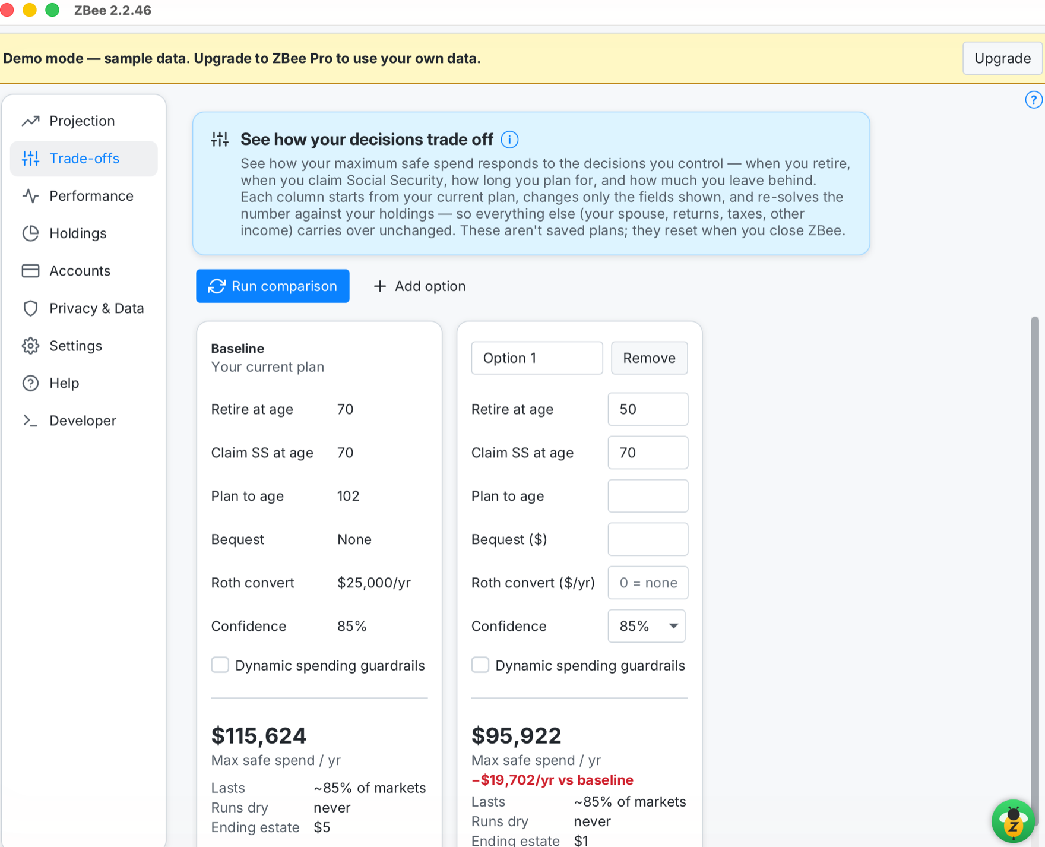Click the empty Plan to age field
The height and width of the screenshot is (847, 1045).
tap(648, 496)
